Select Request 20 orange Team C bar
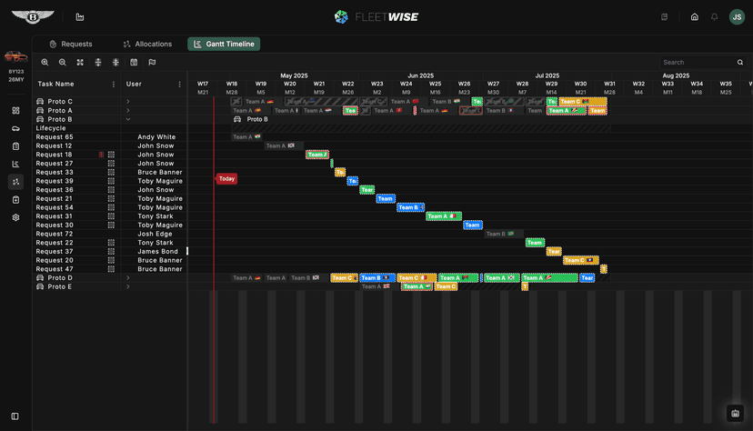Image resolution: width=753 pixels, height=431 pixels. tap(581, 260)
